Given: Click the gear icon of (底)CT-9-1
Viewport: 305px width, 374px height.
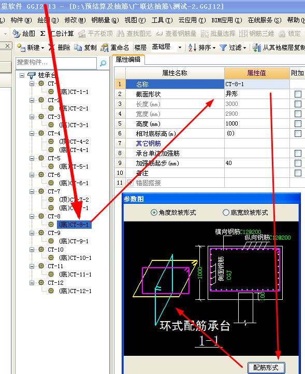Looking at the screenshot, I should pyautogui.click(x=51, y=241).
